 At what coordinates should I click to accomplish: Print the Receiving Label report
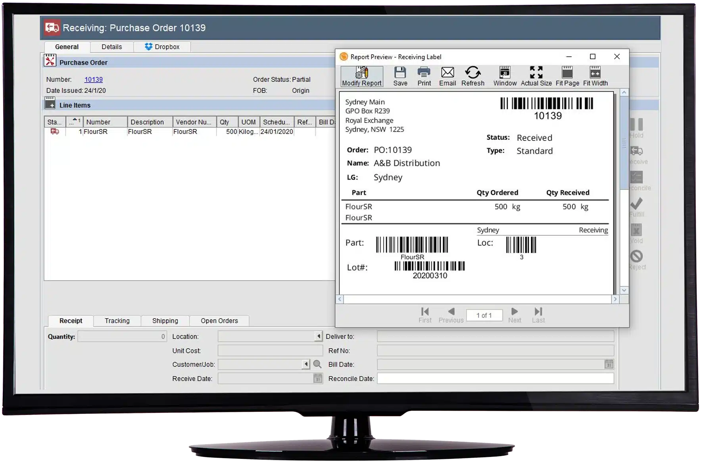pyautogui.click(x=424, y=76)
